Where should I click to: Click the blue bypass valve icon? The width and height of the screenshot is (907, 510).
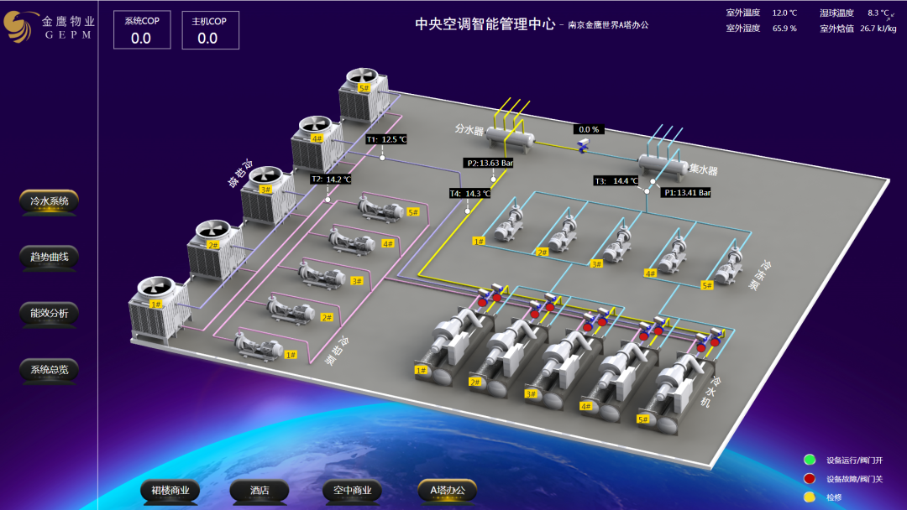(x=582, y=147)
